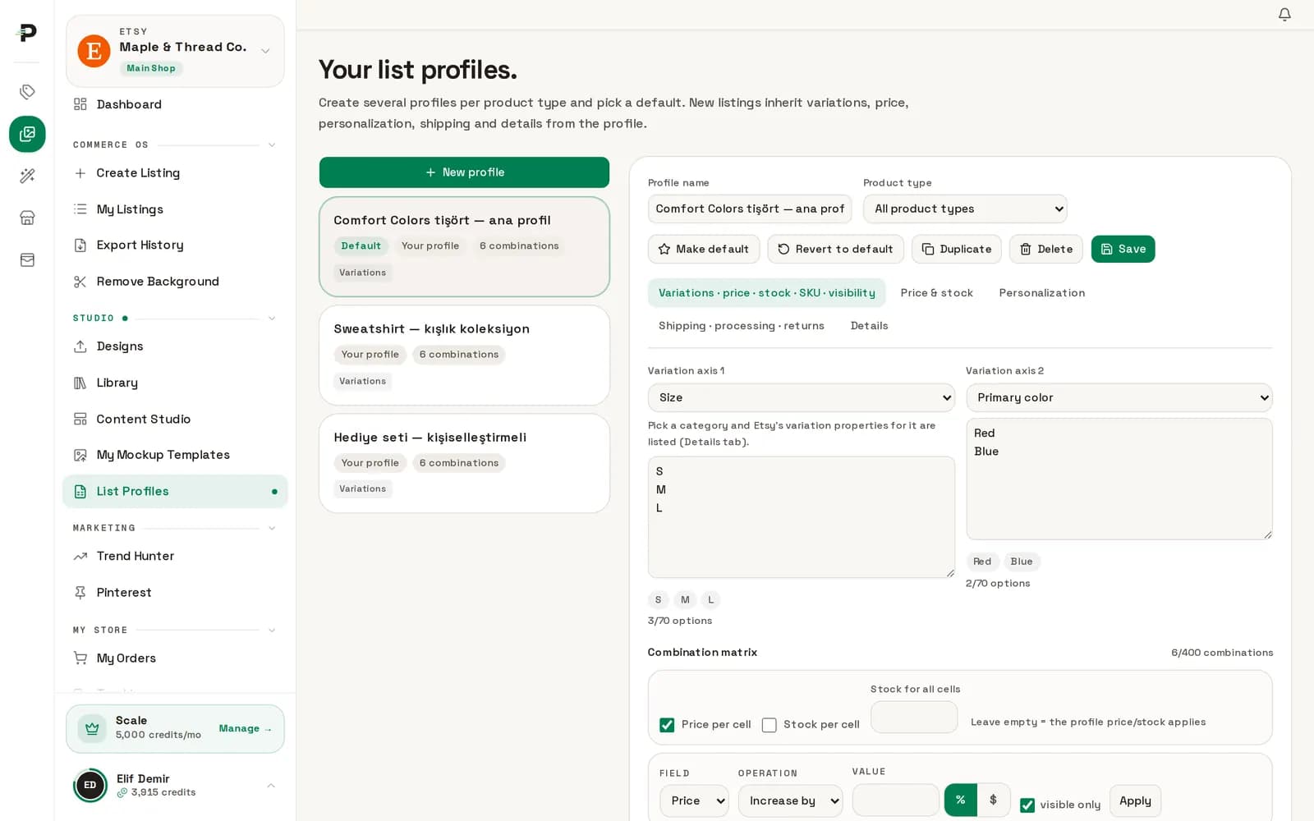The width and height of the screenshot is (1314, 821).
Task: Click the Red color option chip
Action: tap(982, 562)
